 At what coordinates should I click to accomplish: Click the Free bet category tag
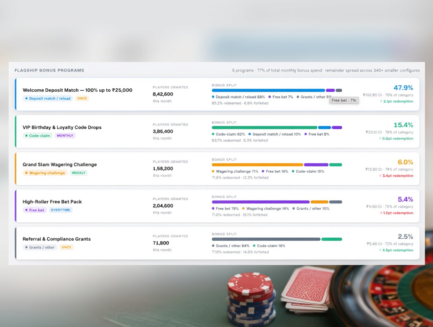35,210
